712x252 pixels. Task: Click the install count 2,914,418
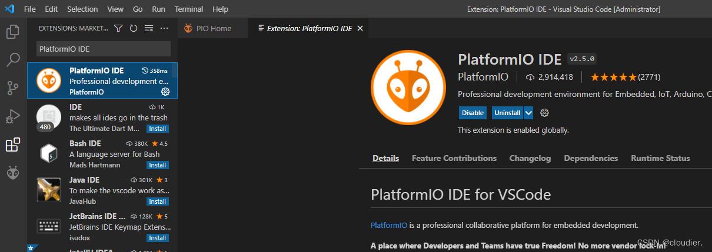point(550,77)
